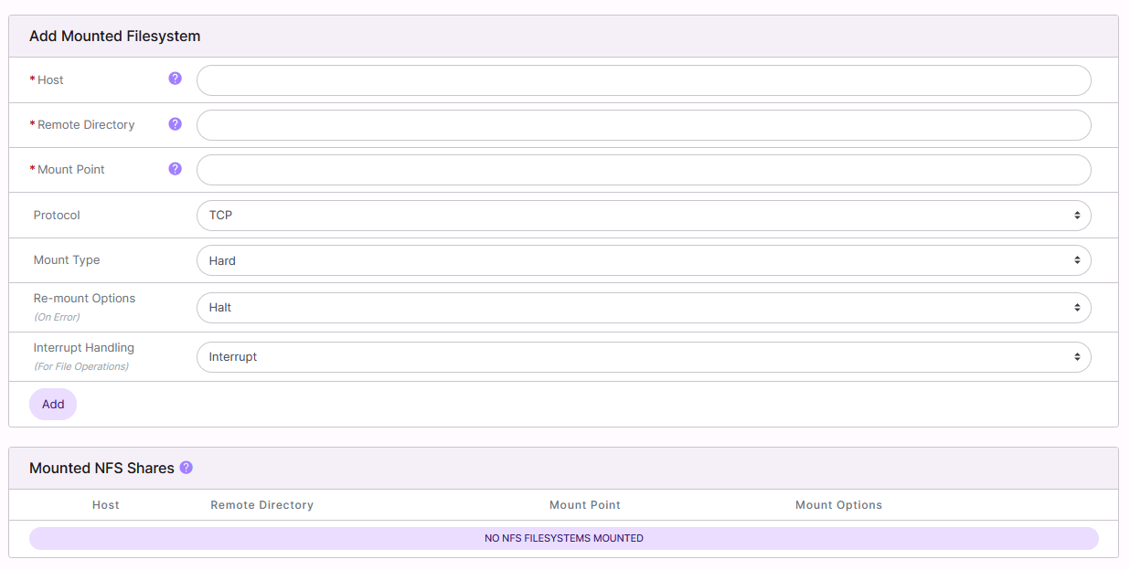Open Re-mount Options dropdown showing Halt
Screen dimensions: 1130x570
(644, 308)
